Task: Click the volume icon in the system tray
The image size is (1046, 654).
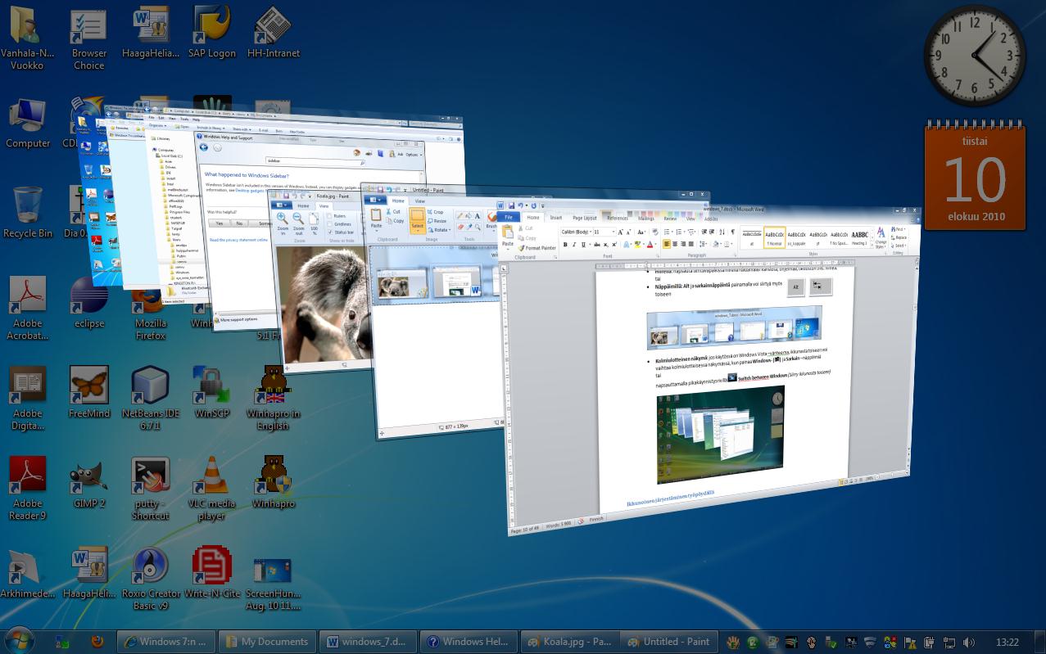Action: 969,643
